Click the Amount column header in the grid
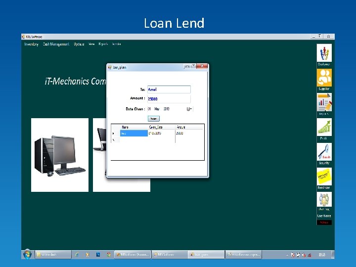The width and height of the screenshot is (356, 267). [x=189, y=127]
